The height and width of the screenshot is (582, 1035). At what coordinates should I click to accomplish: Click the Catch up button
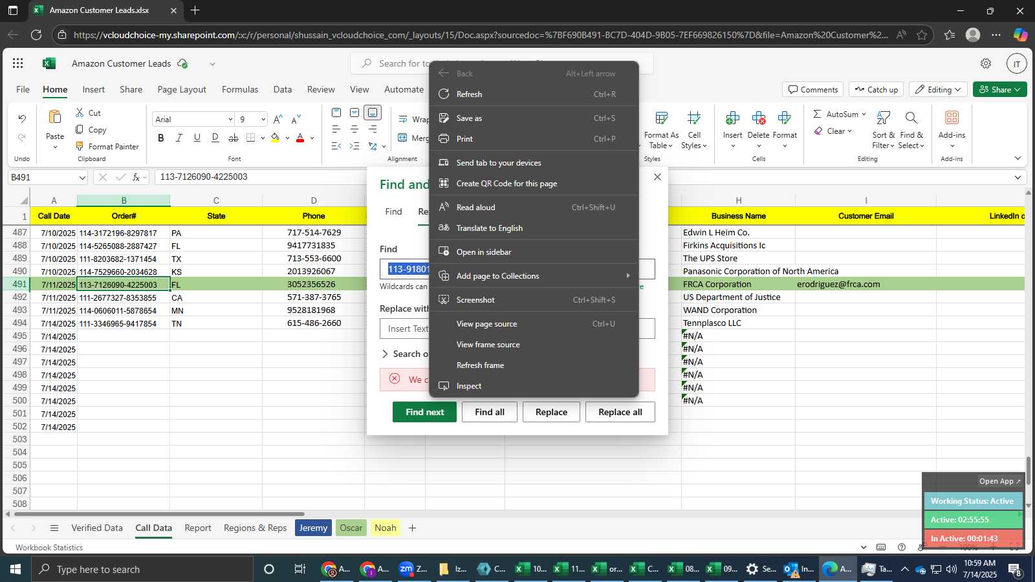point(877,89)
